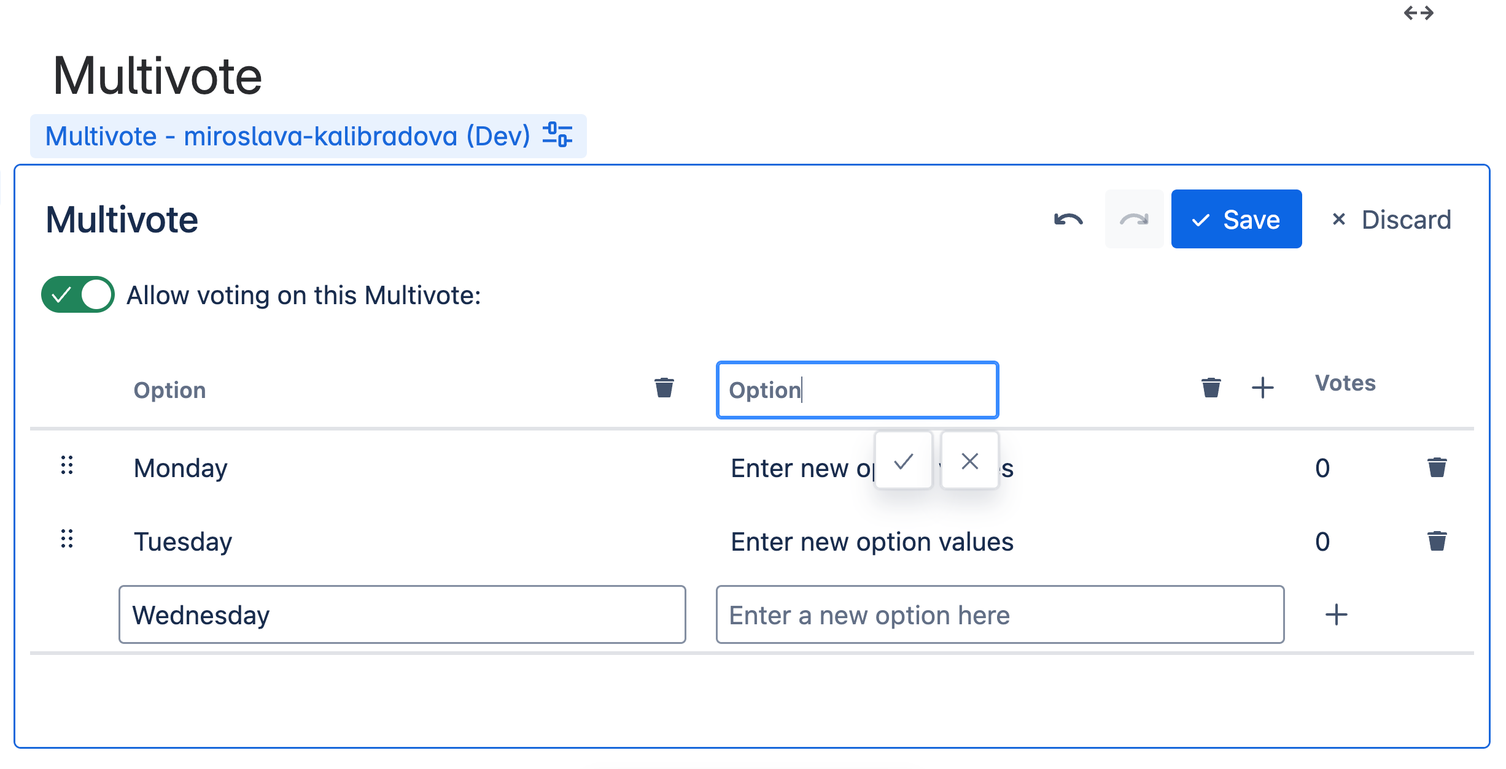Screen dimensions: 1506x769
Task: Click the Wednesday input field
Action: pos(402,615)
